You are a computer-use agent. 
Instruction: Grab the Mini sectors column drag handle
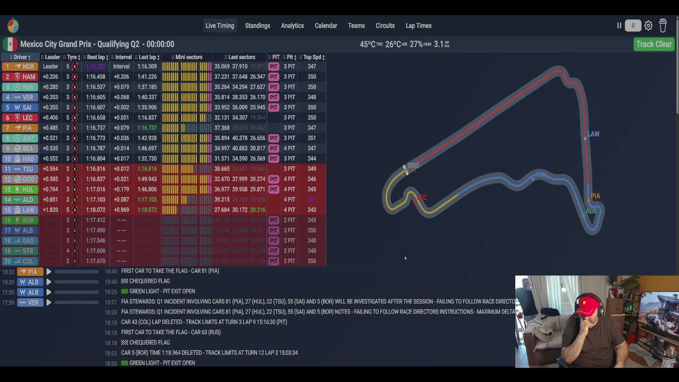tap(173, 57)
